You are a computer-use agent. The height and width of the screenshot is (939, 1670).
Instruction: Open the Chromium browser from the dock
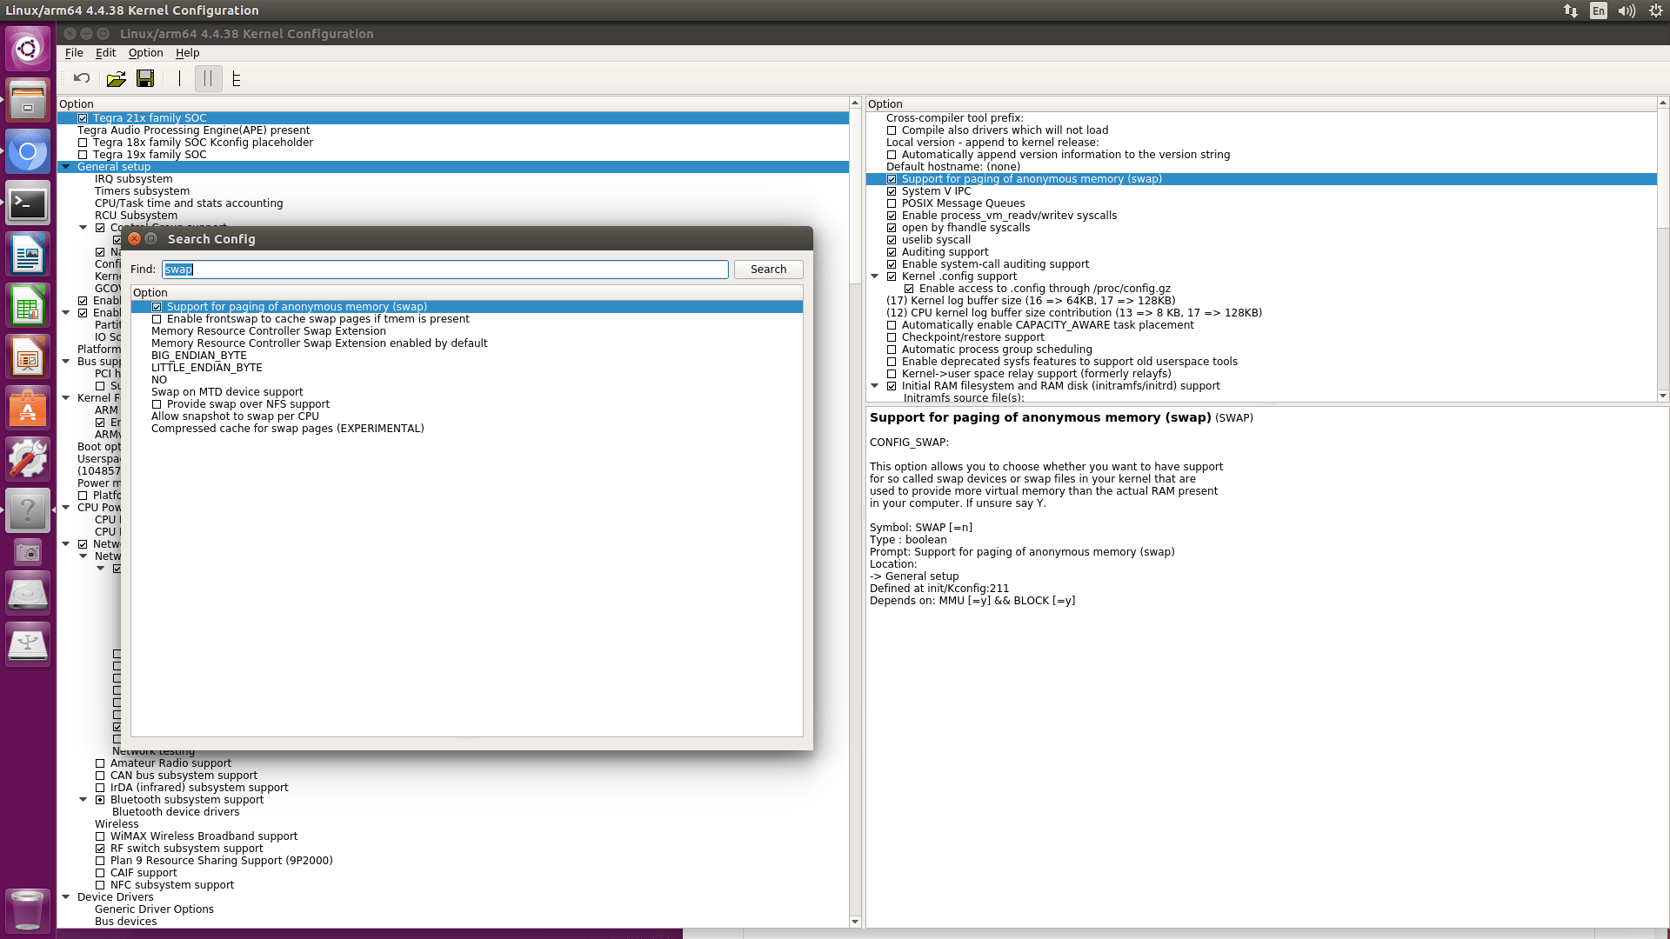tap(28, 153)
